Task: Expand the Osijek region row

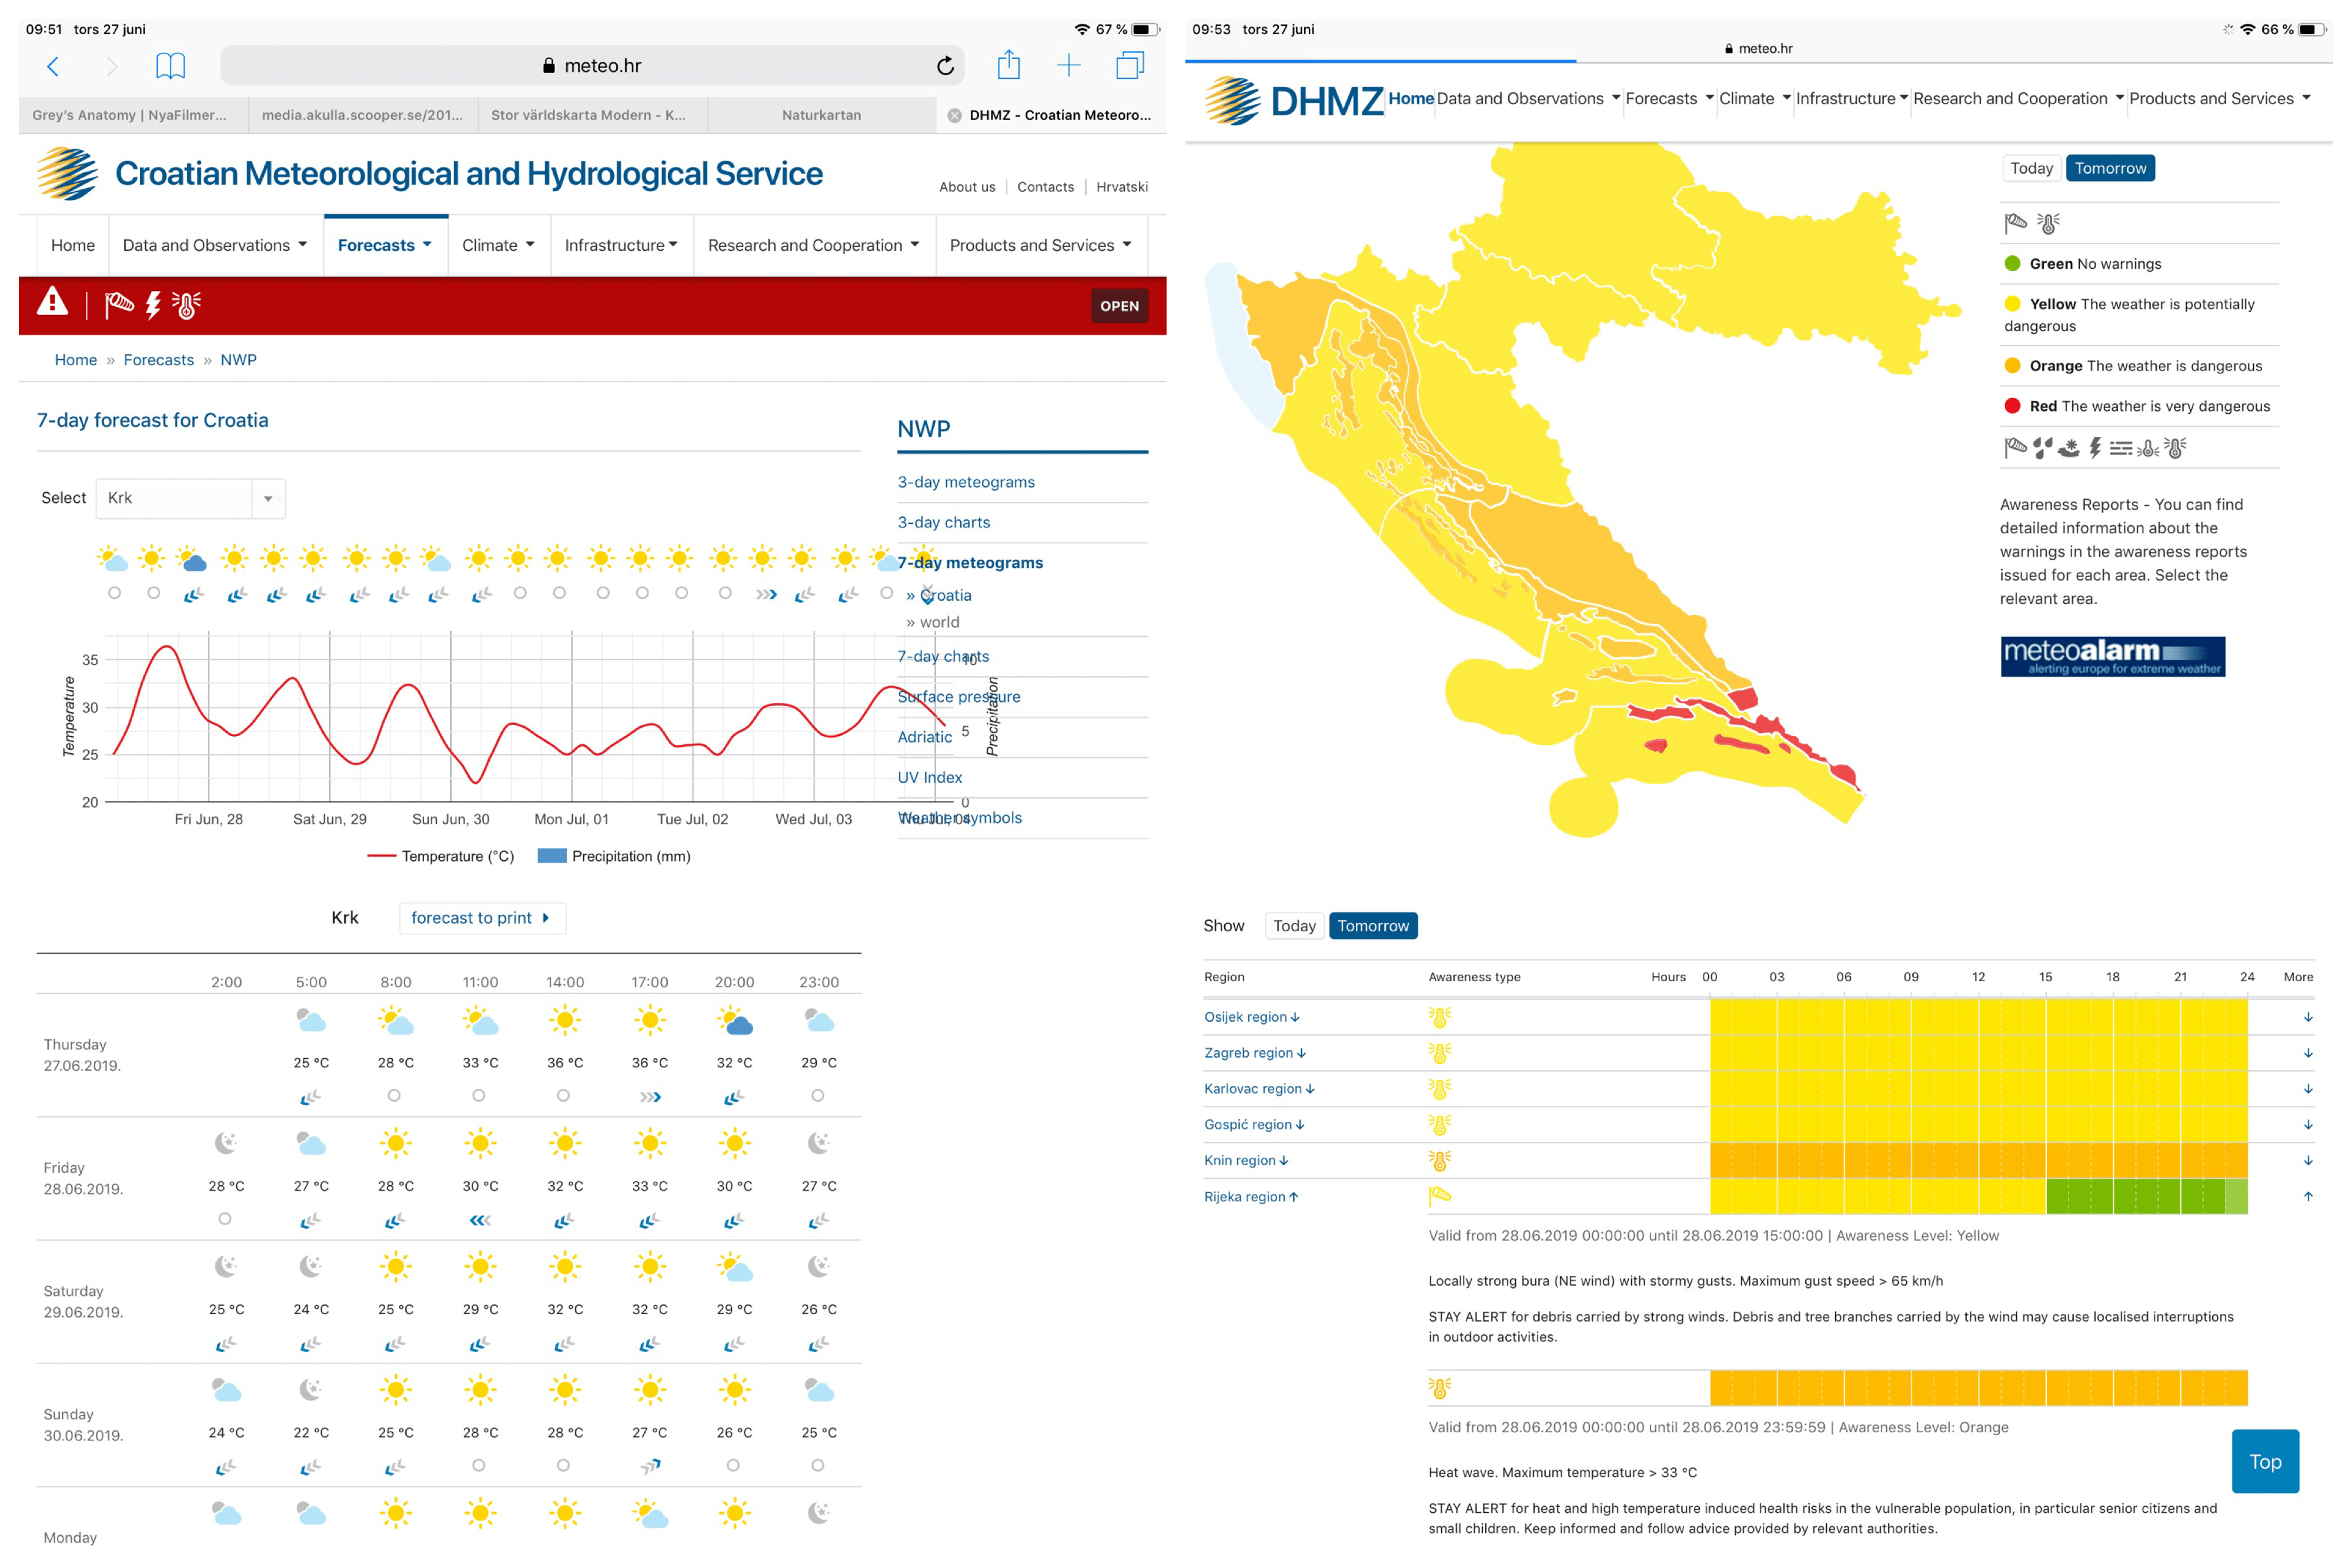Action: pos(1251,1017)
